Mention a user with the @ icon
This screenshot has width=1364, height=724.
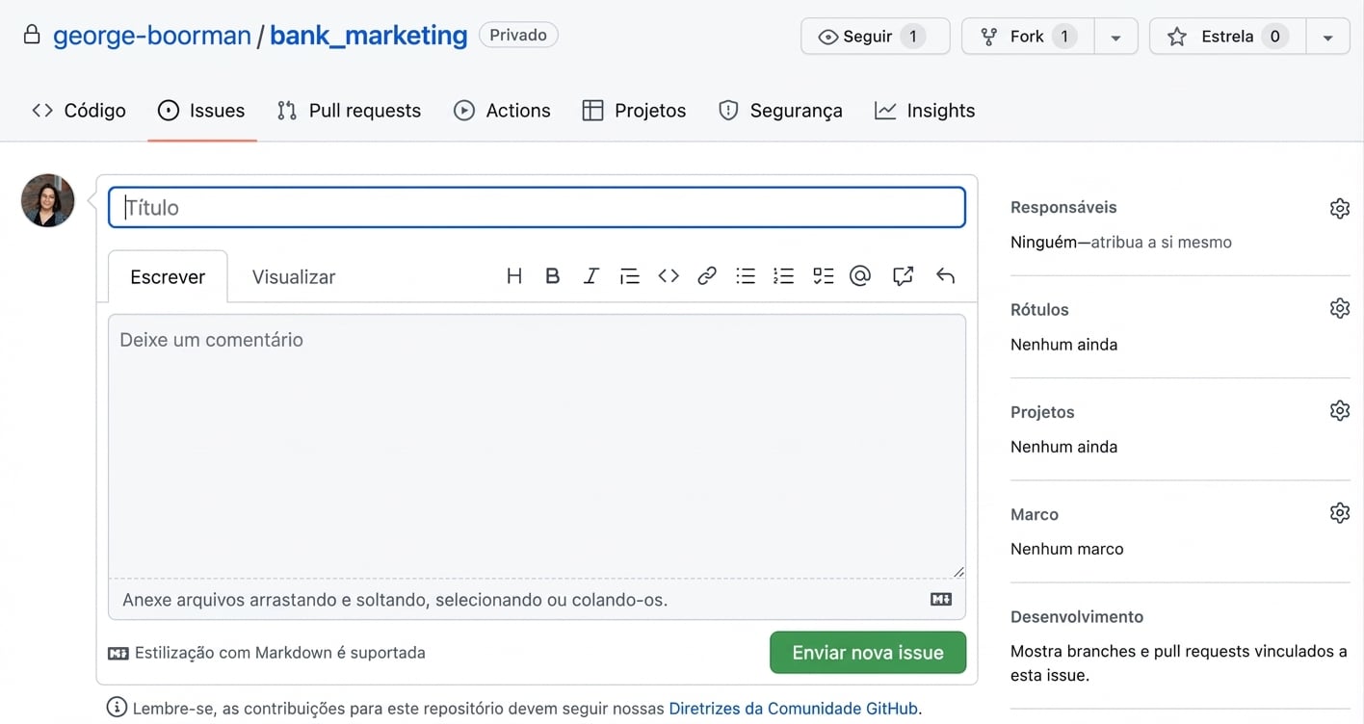pos(860,276)
